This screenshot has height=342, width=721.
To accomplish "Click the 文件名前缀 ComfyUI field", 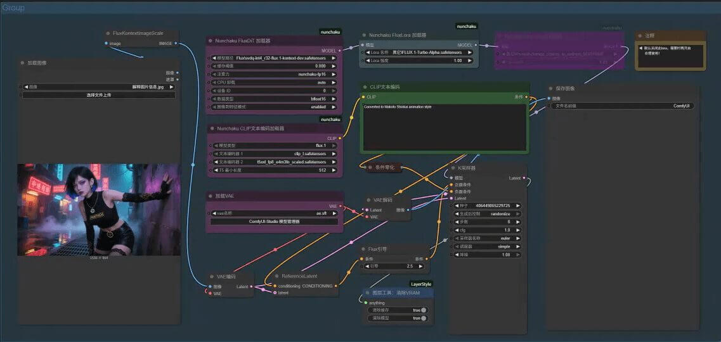I will [623, 106].
